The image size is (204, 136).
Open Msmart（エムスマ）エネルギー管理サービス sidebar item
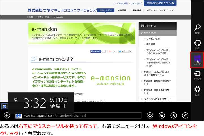coord(158,73)
